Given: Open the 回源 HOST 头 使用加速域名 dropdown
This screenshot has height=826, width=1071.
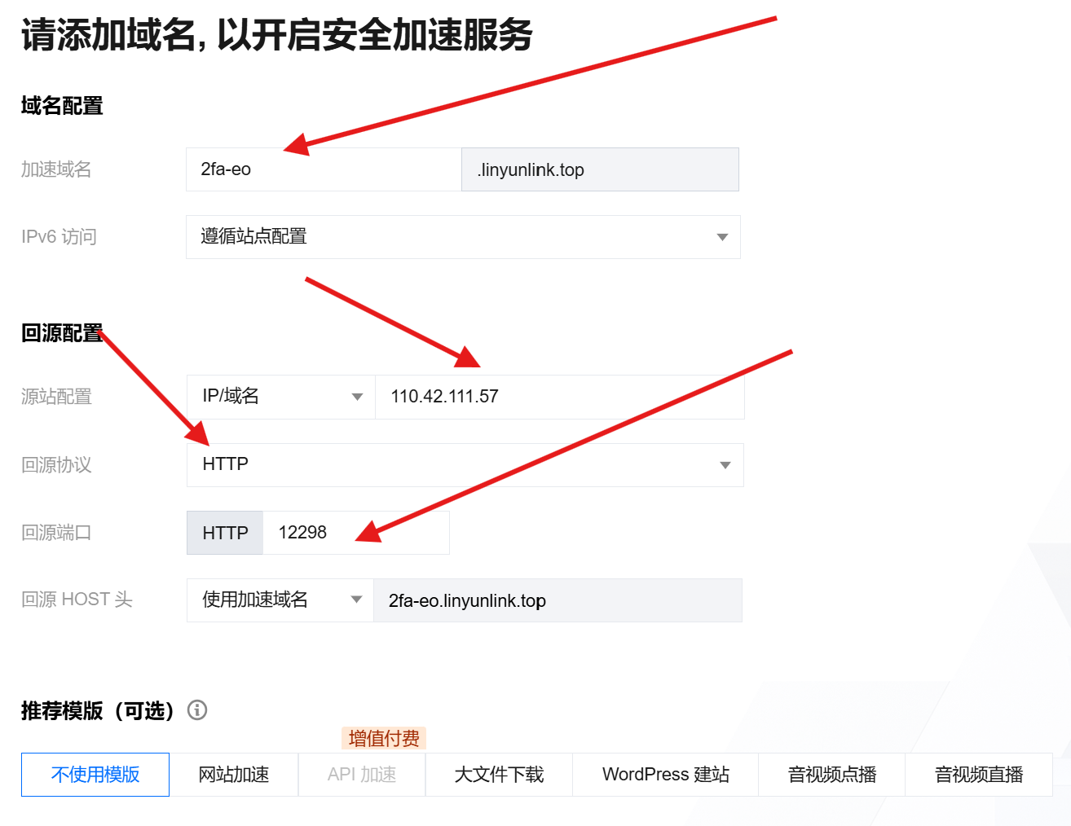Looking at the screenshot, I should point(280,600).
